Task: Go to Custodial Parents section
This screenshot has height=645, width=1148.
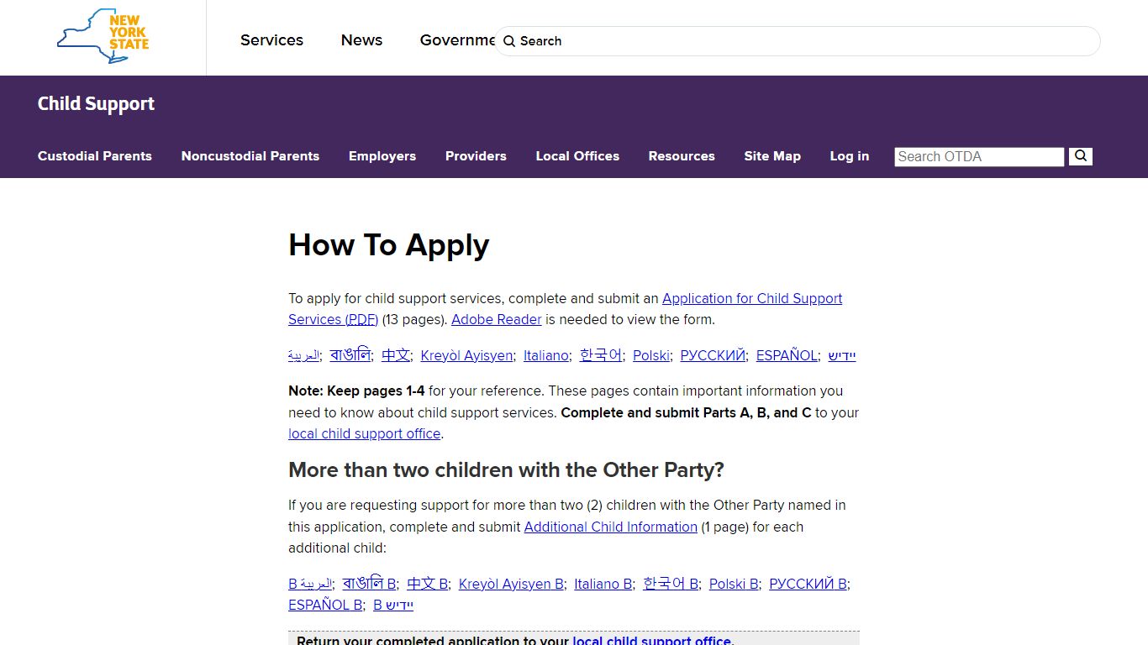Action: 95,156
